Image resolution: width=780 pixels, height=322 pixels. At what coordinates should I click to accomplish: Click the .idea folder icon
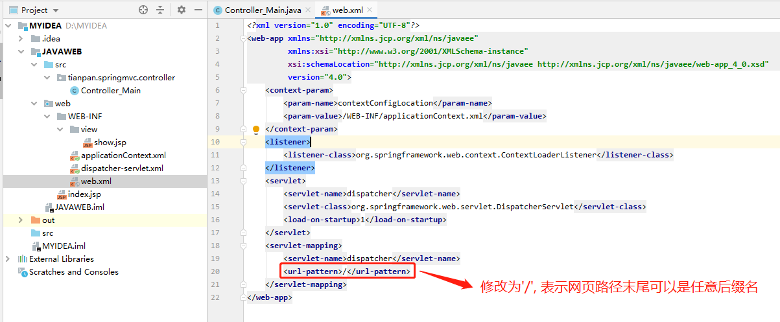(35, 38)
